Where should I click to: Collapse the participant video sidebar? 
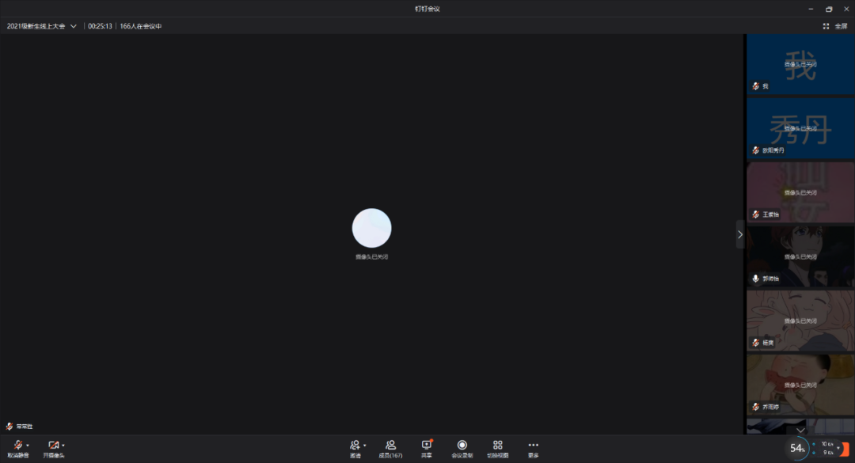point(740,234)
